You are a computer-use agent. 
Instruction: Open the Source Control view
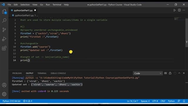point(4,30)
